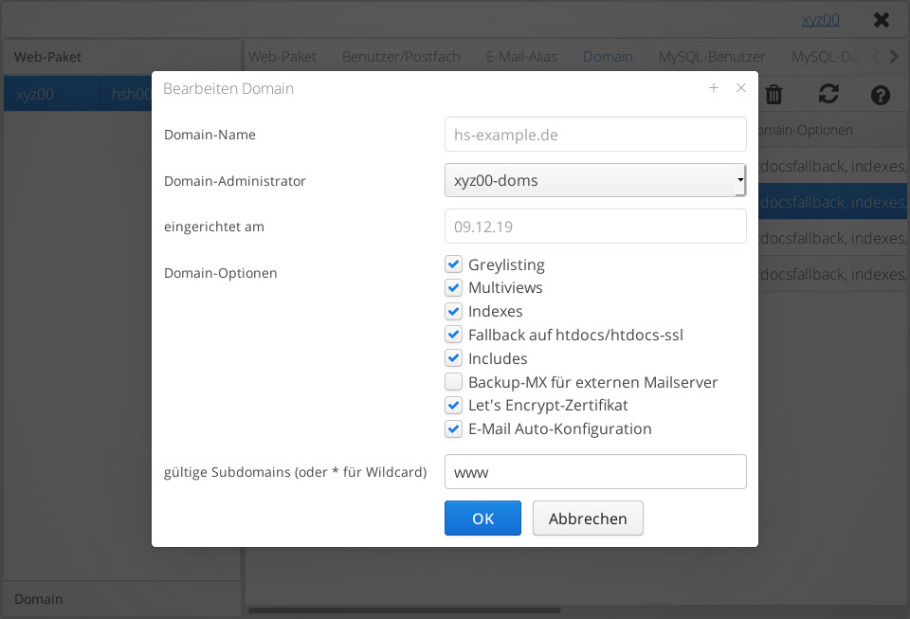This screenshot has width=910, height=619.
Task: Select xyz00 row in Web-Paket list
Action: [78, 94]
